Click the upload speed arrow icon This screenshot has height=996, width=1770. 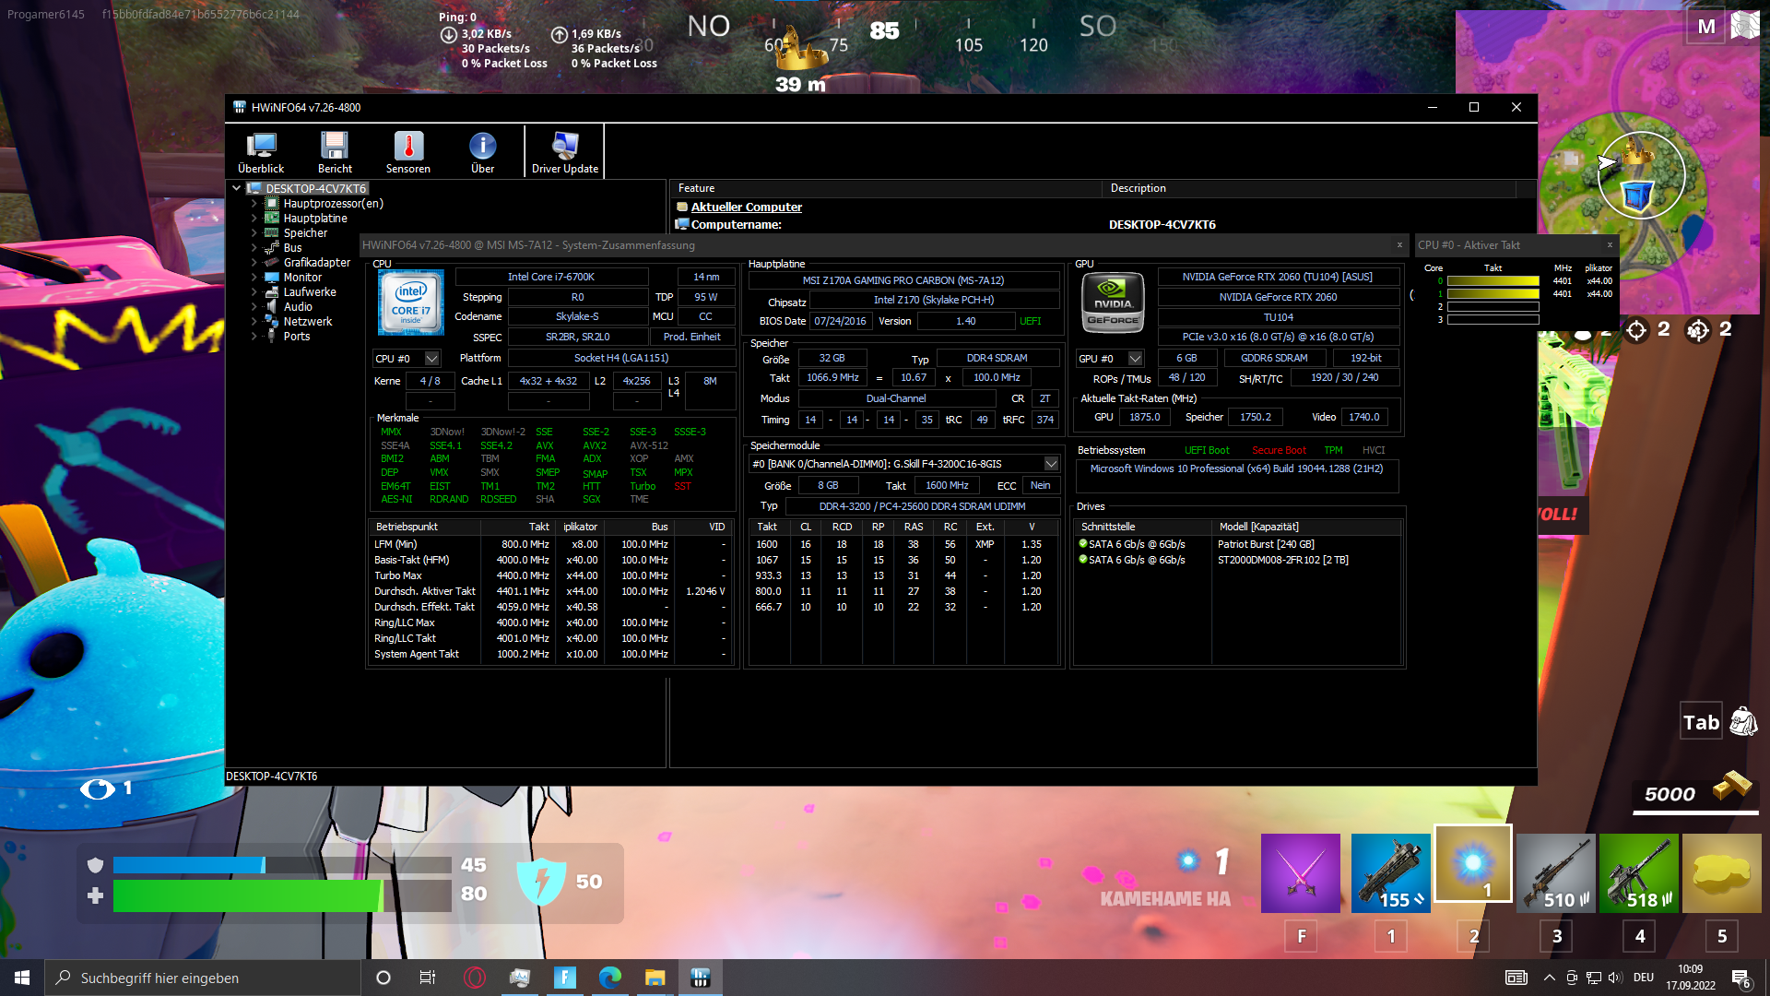point(559,34)
